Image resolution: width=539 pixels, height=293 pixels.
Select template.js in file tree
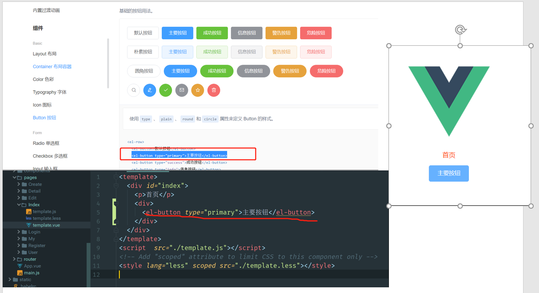pos(44,212)
